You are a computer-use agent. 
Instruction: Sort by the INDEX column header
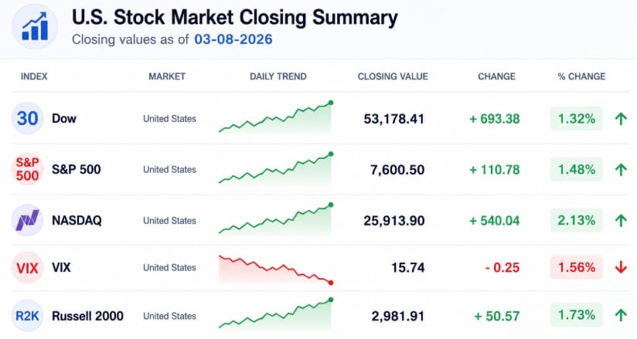(34, 76)
